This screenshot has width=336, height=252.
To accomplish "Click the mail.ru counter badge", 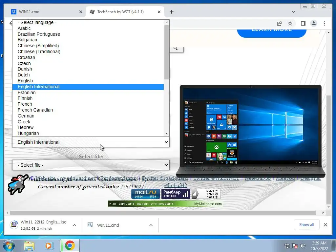I will point(146,194).
